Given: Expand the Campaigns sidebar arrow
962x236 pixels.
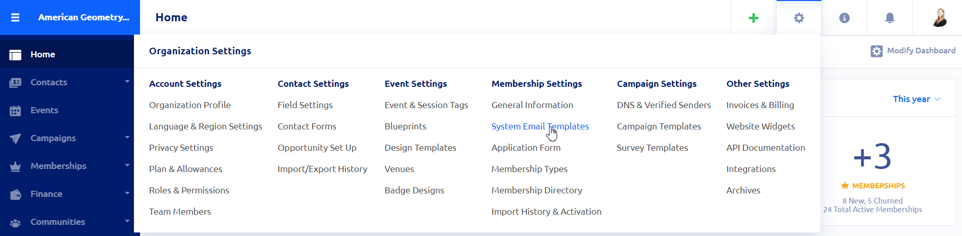Looking at the screenshot, I should (127, 137).
